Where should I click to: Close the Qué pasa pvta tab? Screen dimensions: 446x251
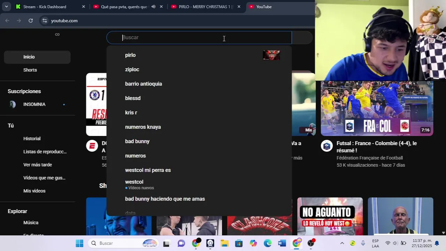click(x=161, y=7)
